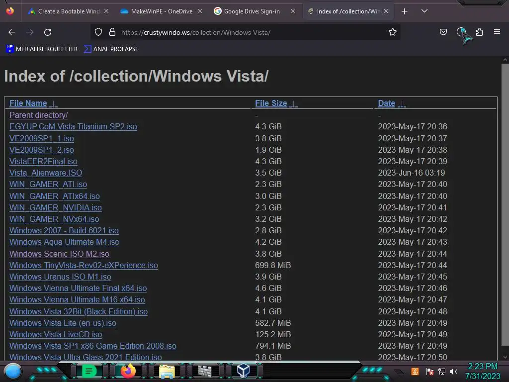This screenshot has width=509, height=382.
Task: Download Windows TinyVista-Rev02-eXPerience.iso
Action: pyautogui.click(x=84, y=266)
